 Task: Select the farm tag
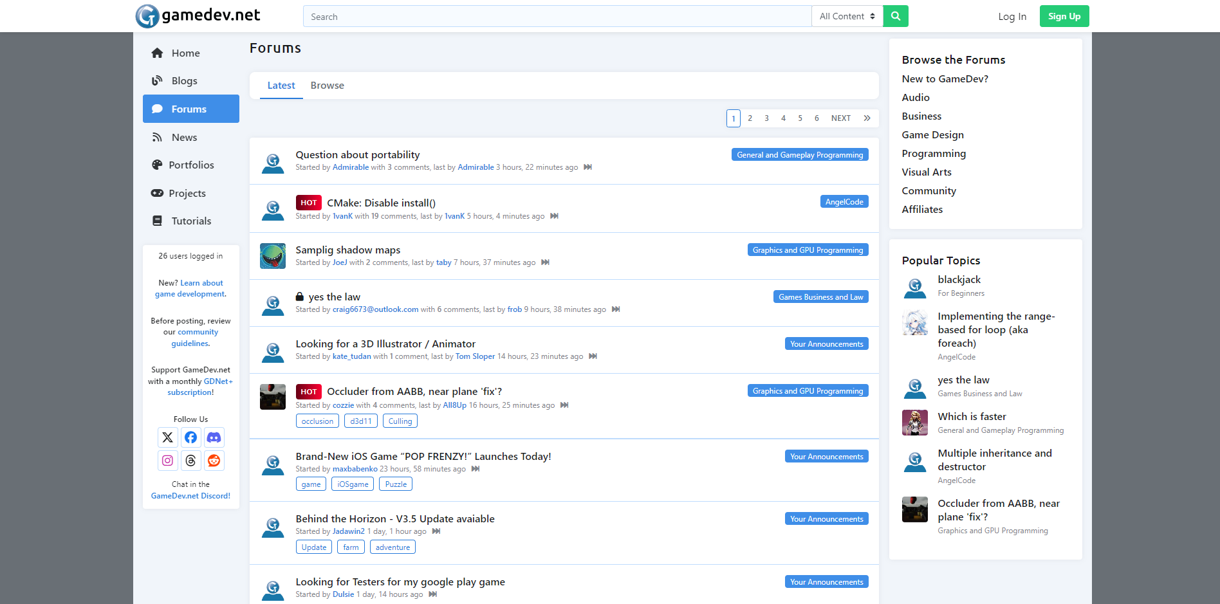tap(351, 547)
